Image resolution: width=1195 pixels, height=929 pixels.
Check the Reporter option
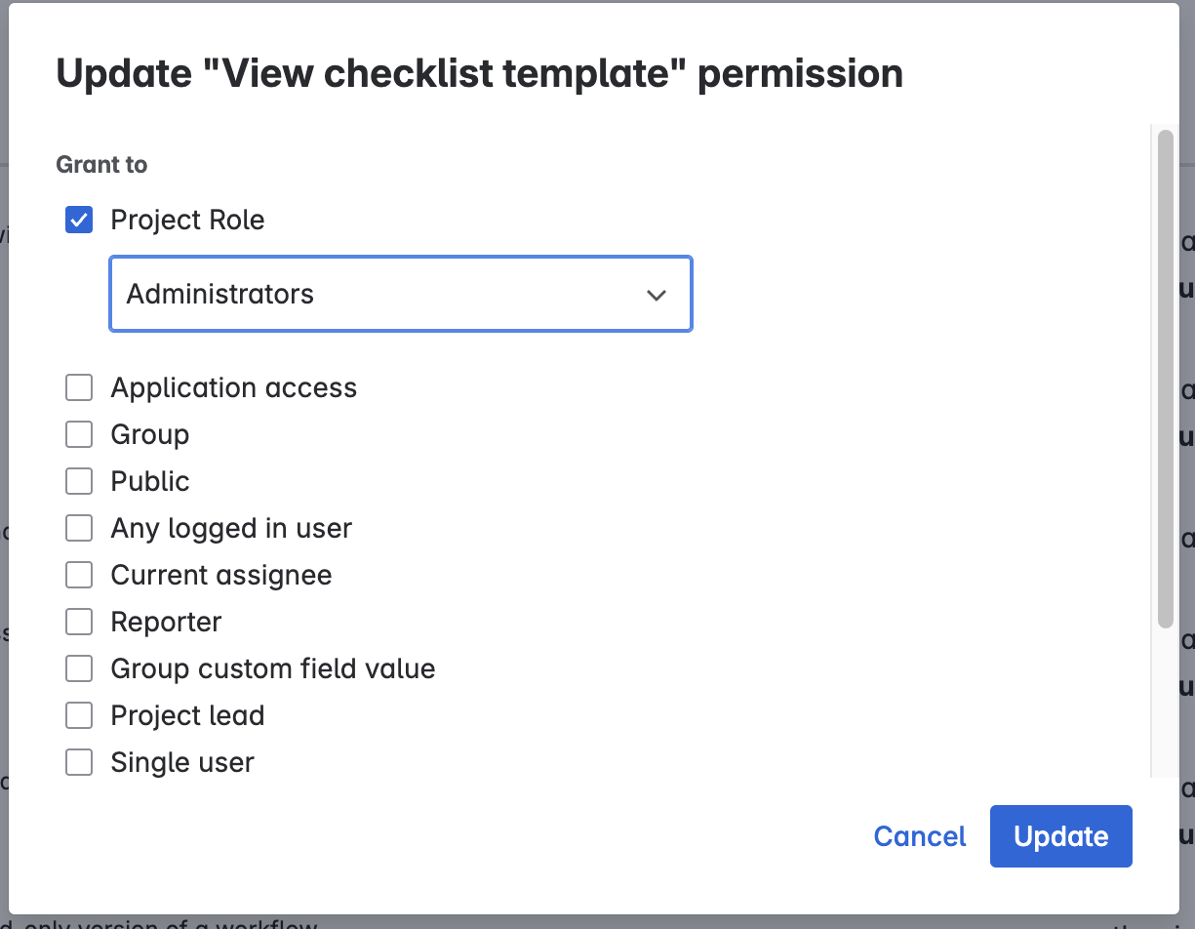[79, 623]
